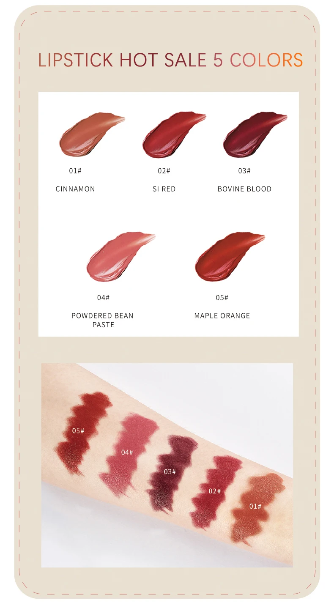Click the Cinnamon 01# lipstick smear swatch
334x611 pixels.
pyautogui.click(x=91, y=134)
